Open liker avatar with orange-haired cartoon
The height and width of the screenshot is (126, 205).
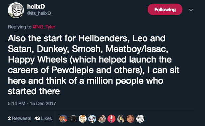coord(63,119)
